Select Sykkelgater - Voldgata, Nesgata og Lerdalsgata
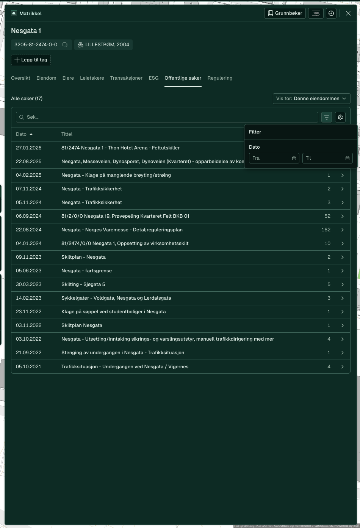The image size is (360, 528). (x=116, y=298)
